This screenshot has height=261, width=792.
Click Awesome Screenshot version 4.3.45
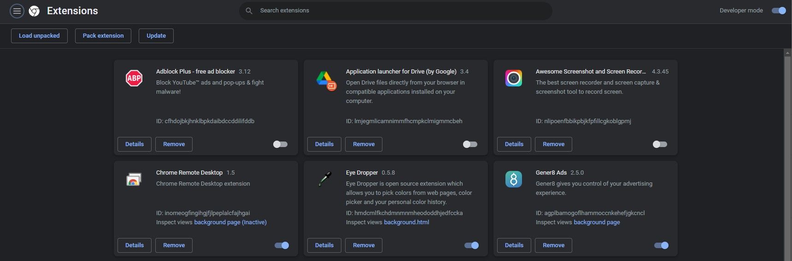pyautogui.click(x=660, y=72)
